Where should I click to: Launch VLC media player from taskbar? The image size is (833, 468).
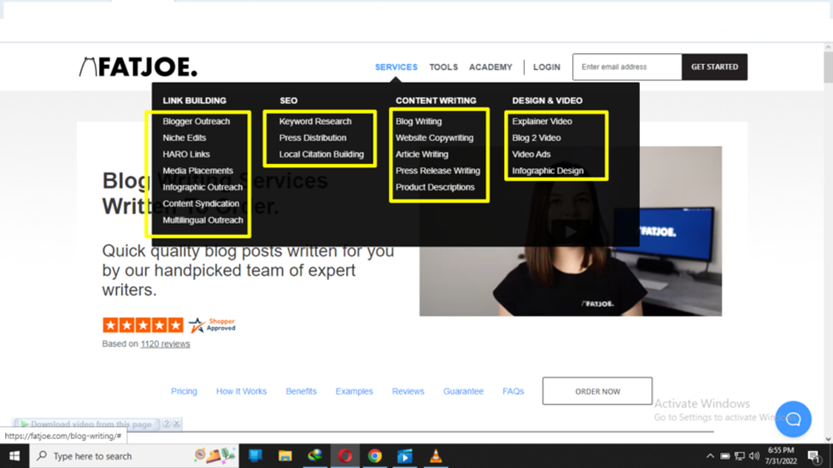coord(436,456)
